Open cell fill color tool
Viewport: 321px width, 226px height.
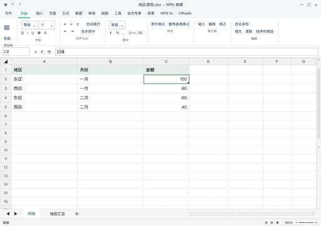point(39,33)
